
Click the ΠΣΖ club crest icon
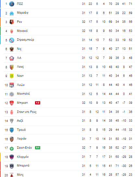coord(12,4)
